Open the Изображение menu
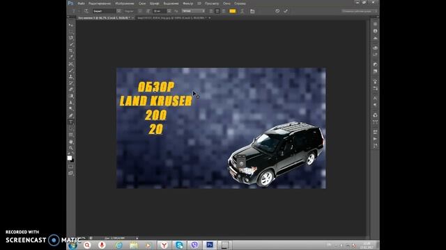Image resolution: width=446 pixels, height=250 pixels. 125,3
